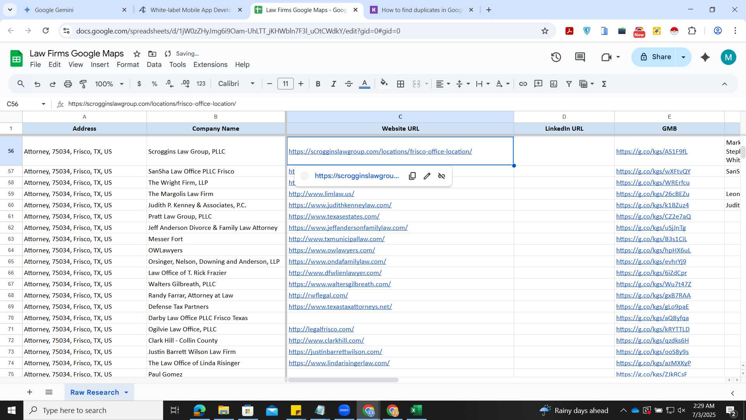
Task: Open the g.co/kgs/AS1F9fL GMB link
Action: (652, 151)
